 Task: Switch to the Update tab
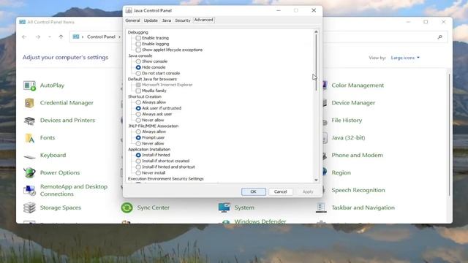coord(151,20)
